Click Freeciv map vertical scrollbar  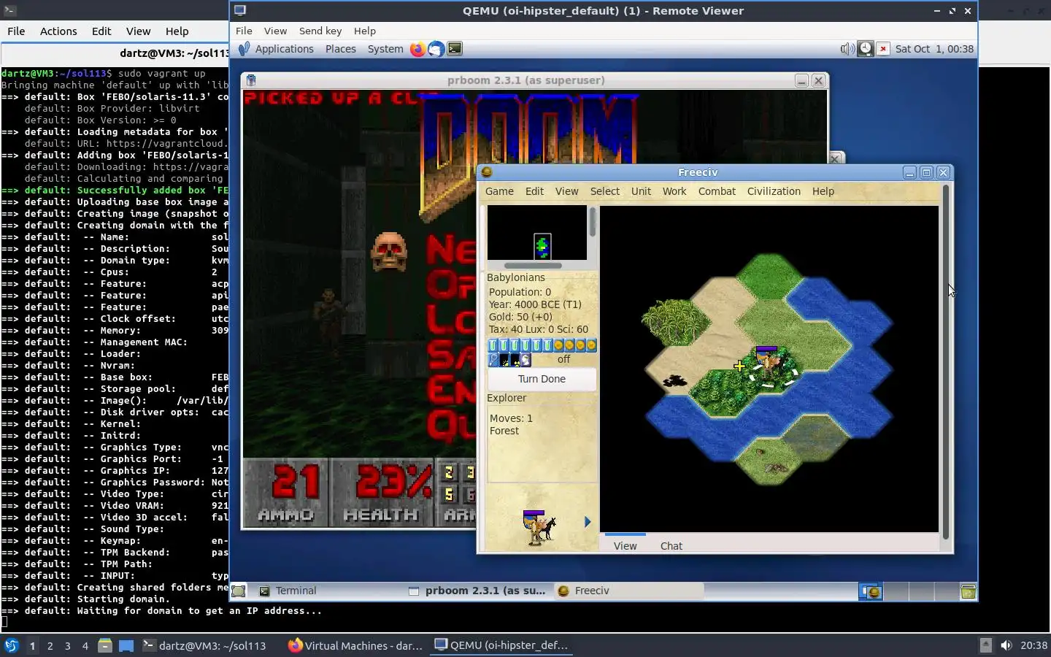click(946, 362)
